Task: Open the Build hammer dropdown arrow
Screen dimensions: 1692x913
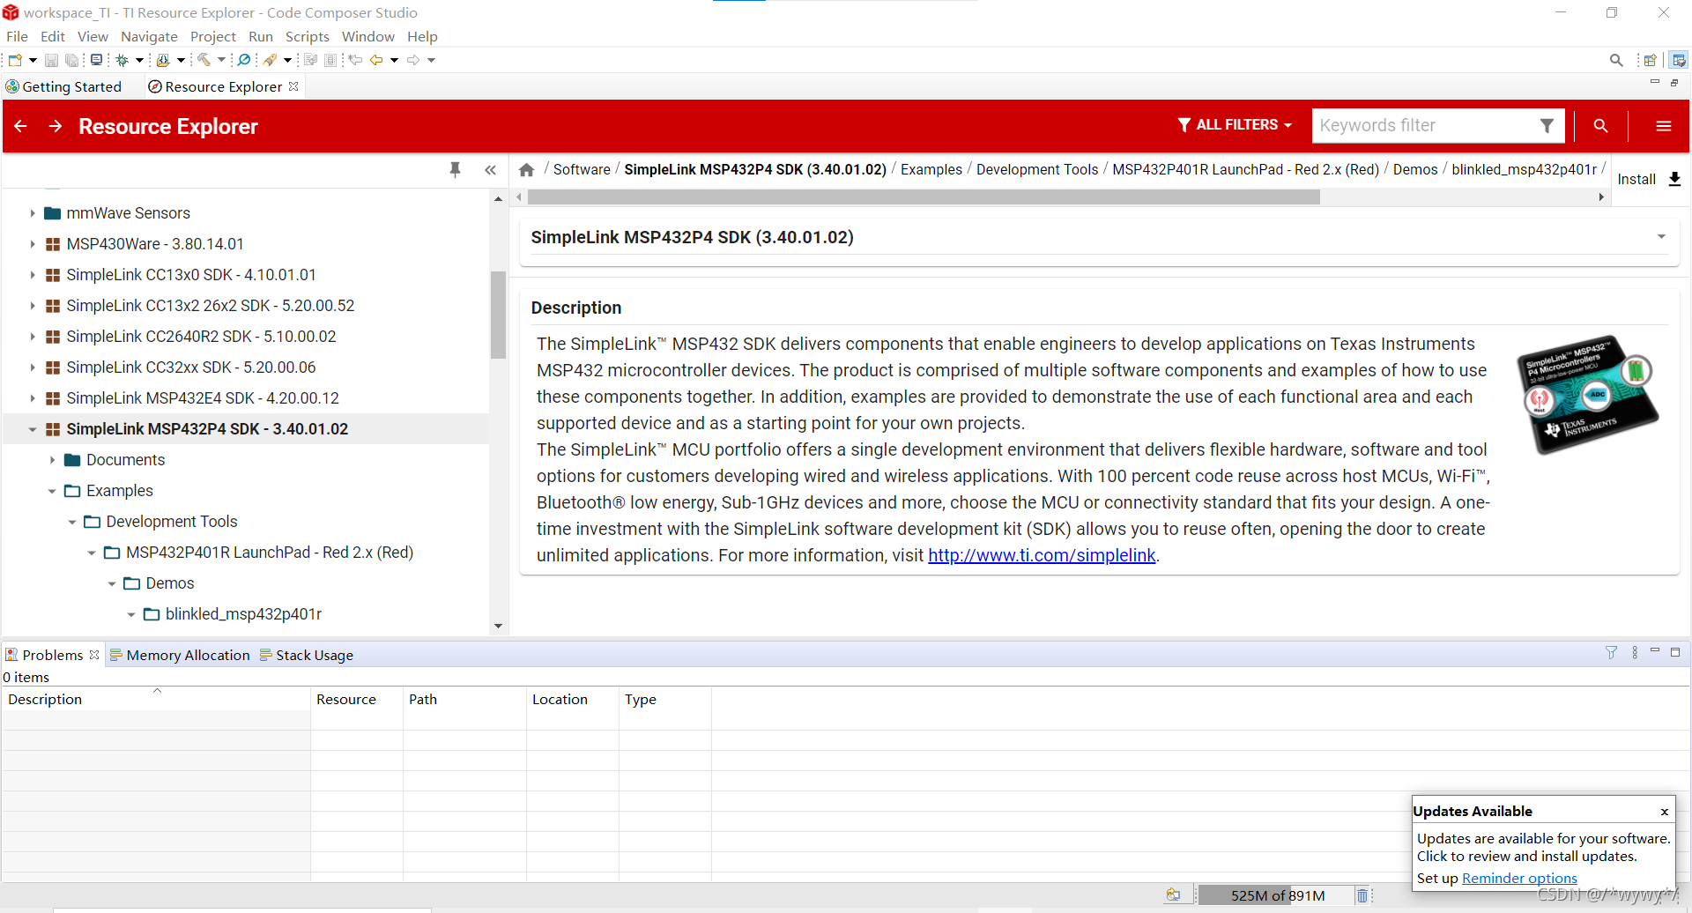Action: point(221,60)
